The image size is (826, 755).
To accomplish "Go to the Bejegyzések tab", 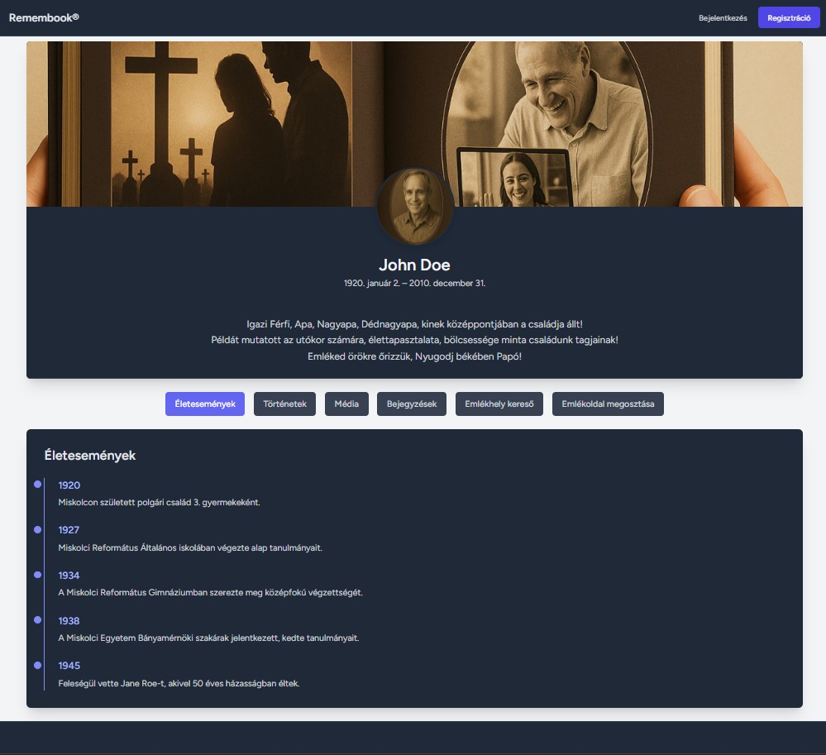I will [x=412, y=404].
